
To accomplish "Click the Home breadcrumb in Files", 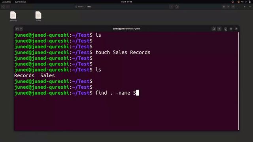I will pyautogui.click(x=79, y=7).
